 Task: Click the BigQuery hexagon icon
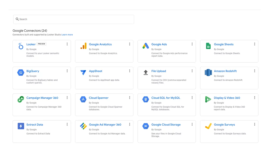[21, 73]
